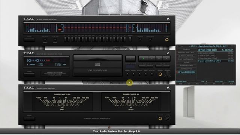Click the equalizer phones jack
Image resolution: width=240 pixels, height=135 pixels.
click(166, 40)
